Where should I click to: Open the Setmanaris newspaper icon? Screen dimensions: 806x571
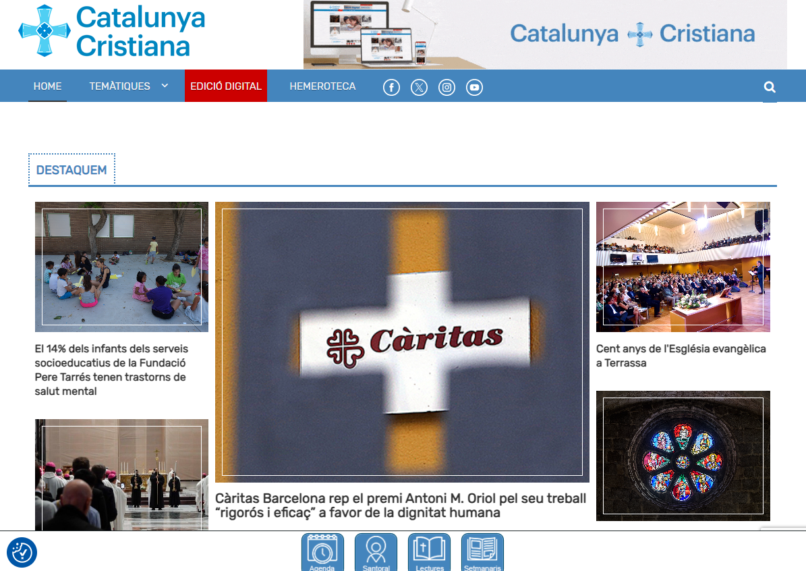[x=483, y=553]
